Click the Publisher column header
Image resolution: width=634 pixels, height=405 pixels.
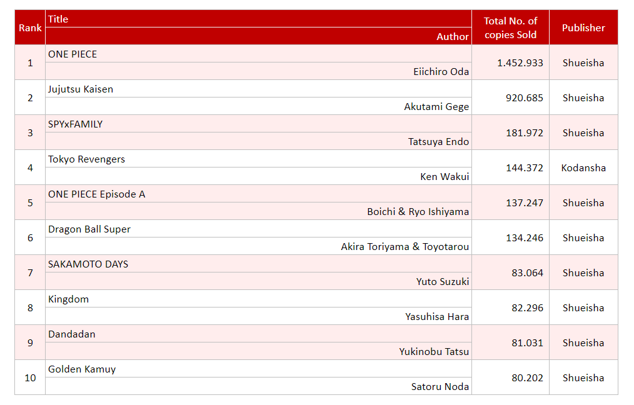583,27
